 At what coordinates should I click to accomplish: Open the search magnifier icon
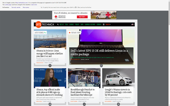[58, 24]
